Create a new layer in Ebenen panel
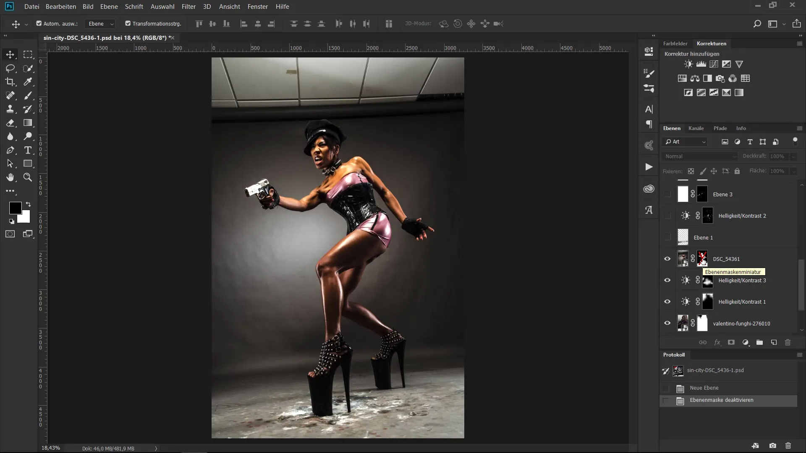The image size is (806, 453). pos(774,342)
